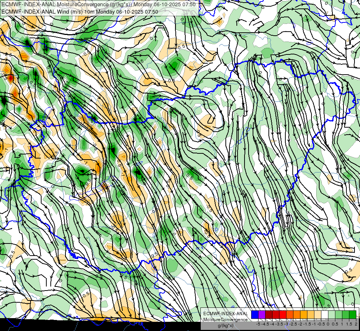Click the -4.5 legend tick label

pos(265,324)
